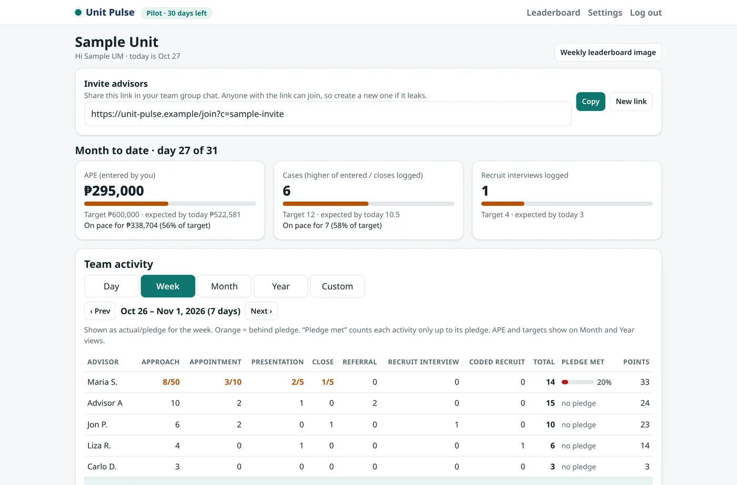This screenshot has width=737, height=485.
Task: Choose the Custom date range tab
Action: point(337,286)
